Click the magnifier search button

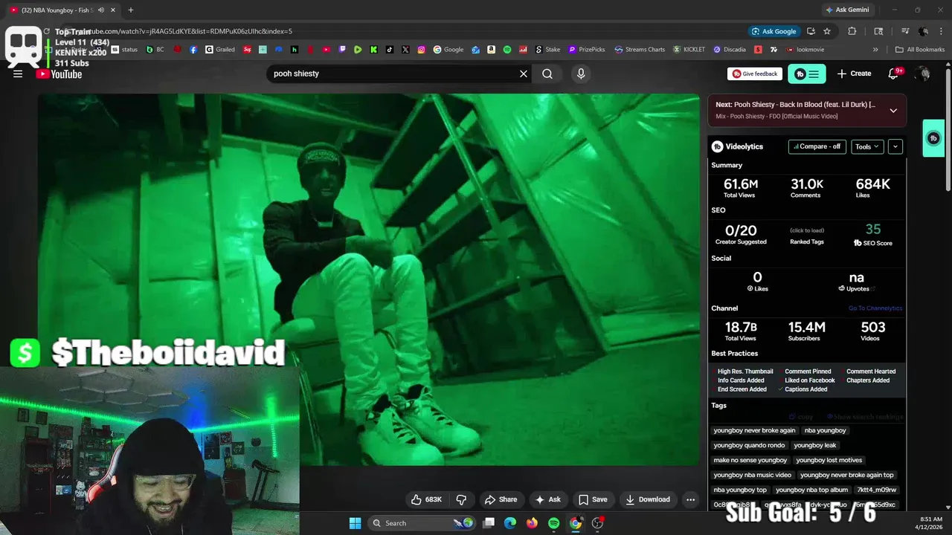pyautogui.click(x=547, y=74)
